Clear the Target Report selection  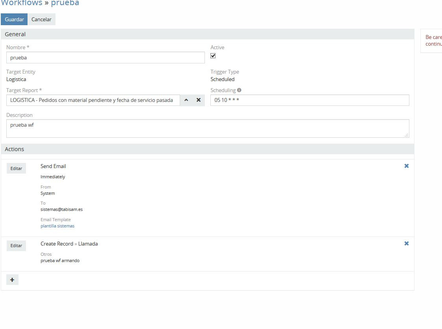click(199, 100)
